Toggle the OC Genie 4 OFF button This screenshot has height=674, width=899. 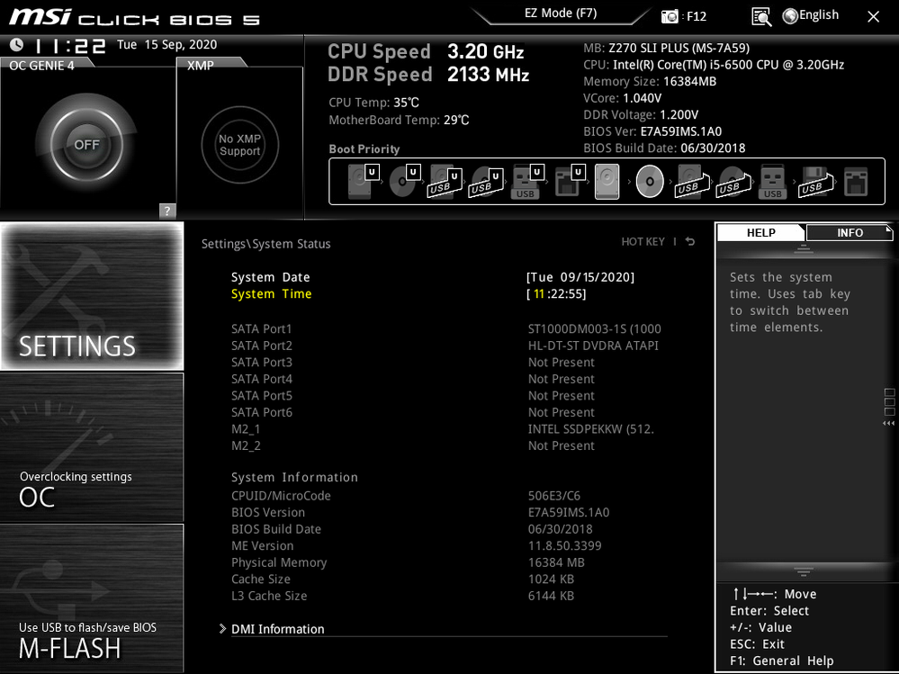pyautogui.click(x=86, y=144)
